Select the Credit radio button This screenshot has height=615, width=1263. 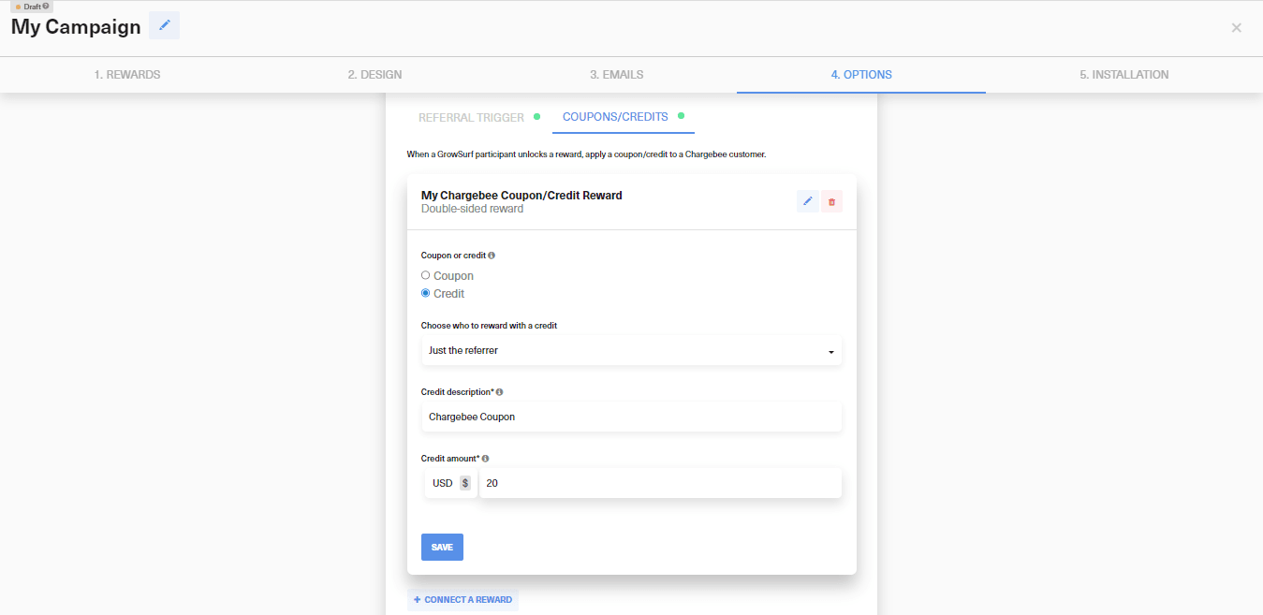(x=426, y=292)
